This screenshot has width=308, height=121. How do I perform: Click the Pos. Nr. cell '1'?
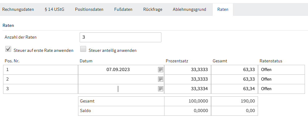(41, 69)
